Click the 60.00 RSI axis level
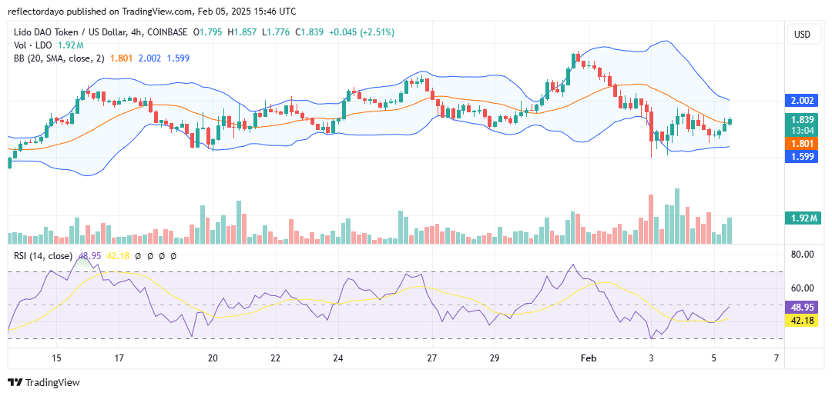The height and width of the screenshot is (396, 832). pyautogui.click(x=802, y=288)
